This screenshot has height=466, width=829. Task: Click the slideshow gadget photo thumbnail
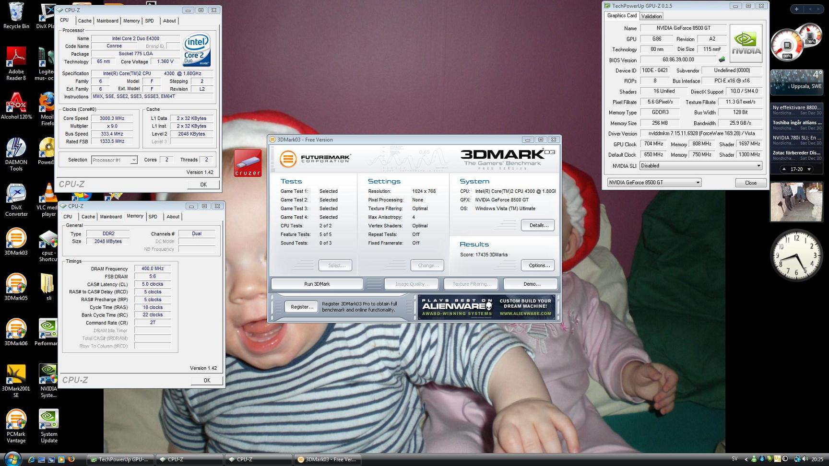click(x=796, y=202)
